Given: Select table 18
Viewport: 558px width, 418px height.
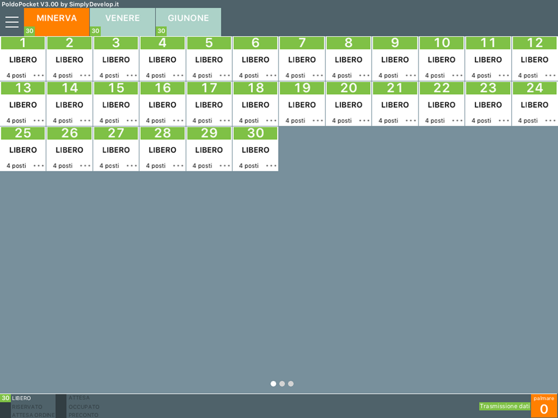Looking at the screenshot, I should pyautogui.click(x=256, y=104).
